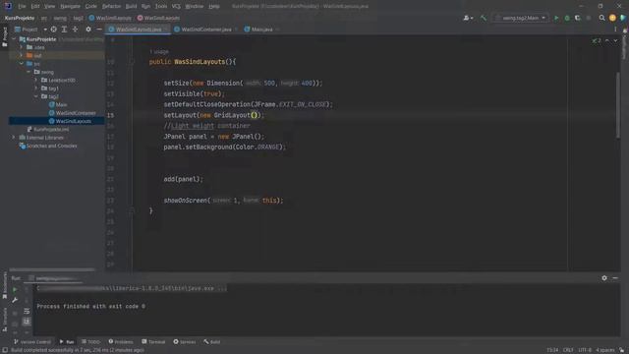The width and height of the screenshot is (629, 354).
Task: Expand the out folder
Action: 22,55
